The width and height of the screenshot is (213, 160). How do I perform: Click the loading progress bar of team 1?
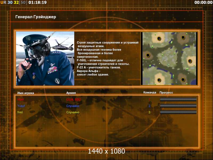(178, 99)
